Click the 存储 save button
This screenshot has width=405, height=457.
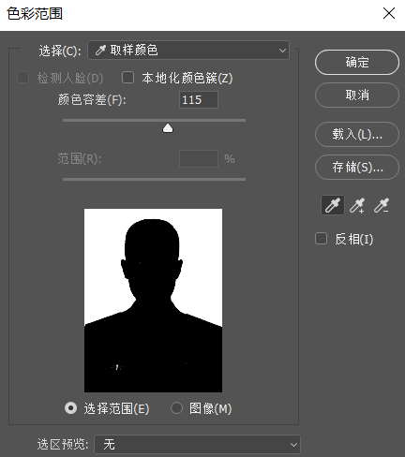(357, 168)
